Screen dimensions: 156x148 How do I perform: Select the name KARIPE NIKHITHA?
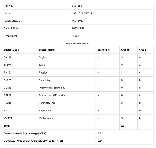click(82, 13)
